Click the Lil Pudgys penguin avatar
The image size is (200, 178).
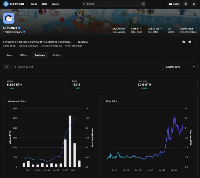point(9,18)
